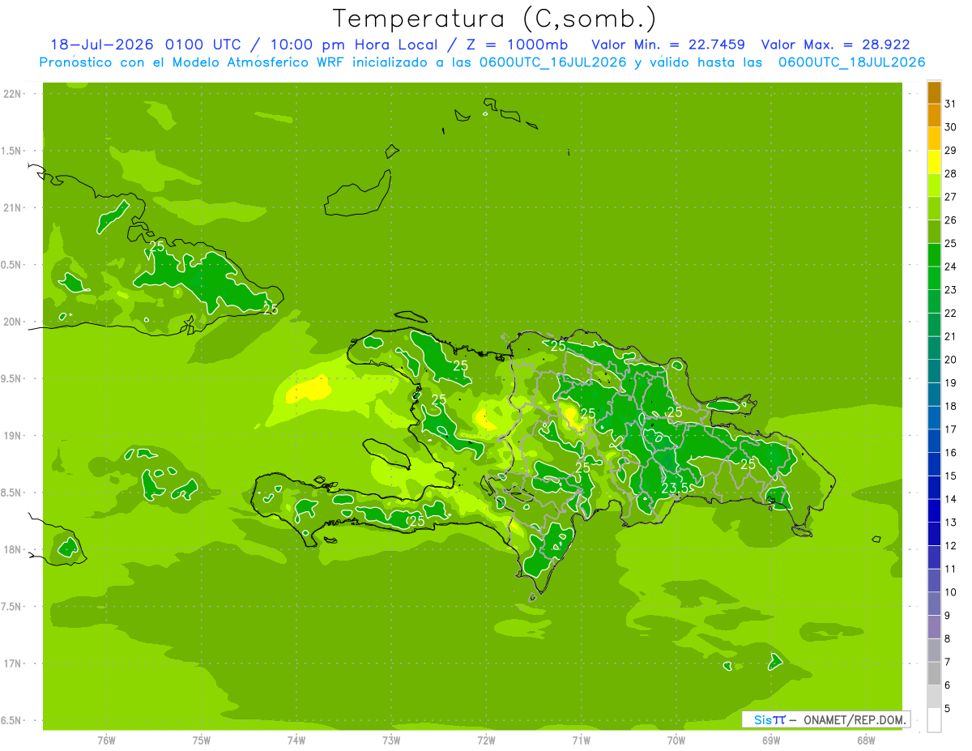Click the '10' color-scale label

[x=950, y=592]
